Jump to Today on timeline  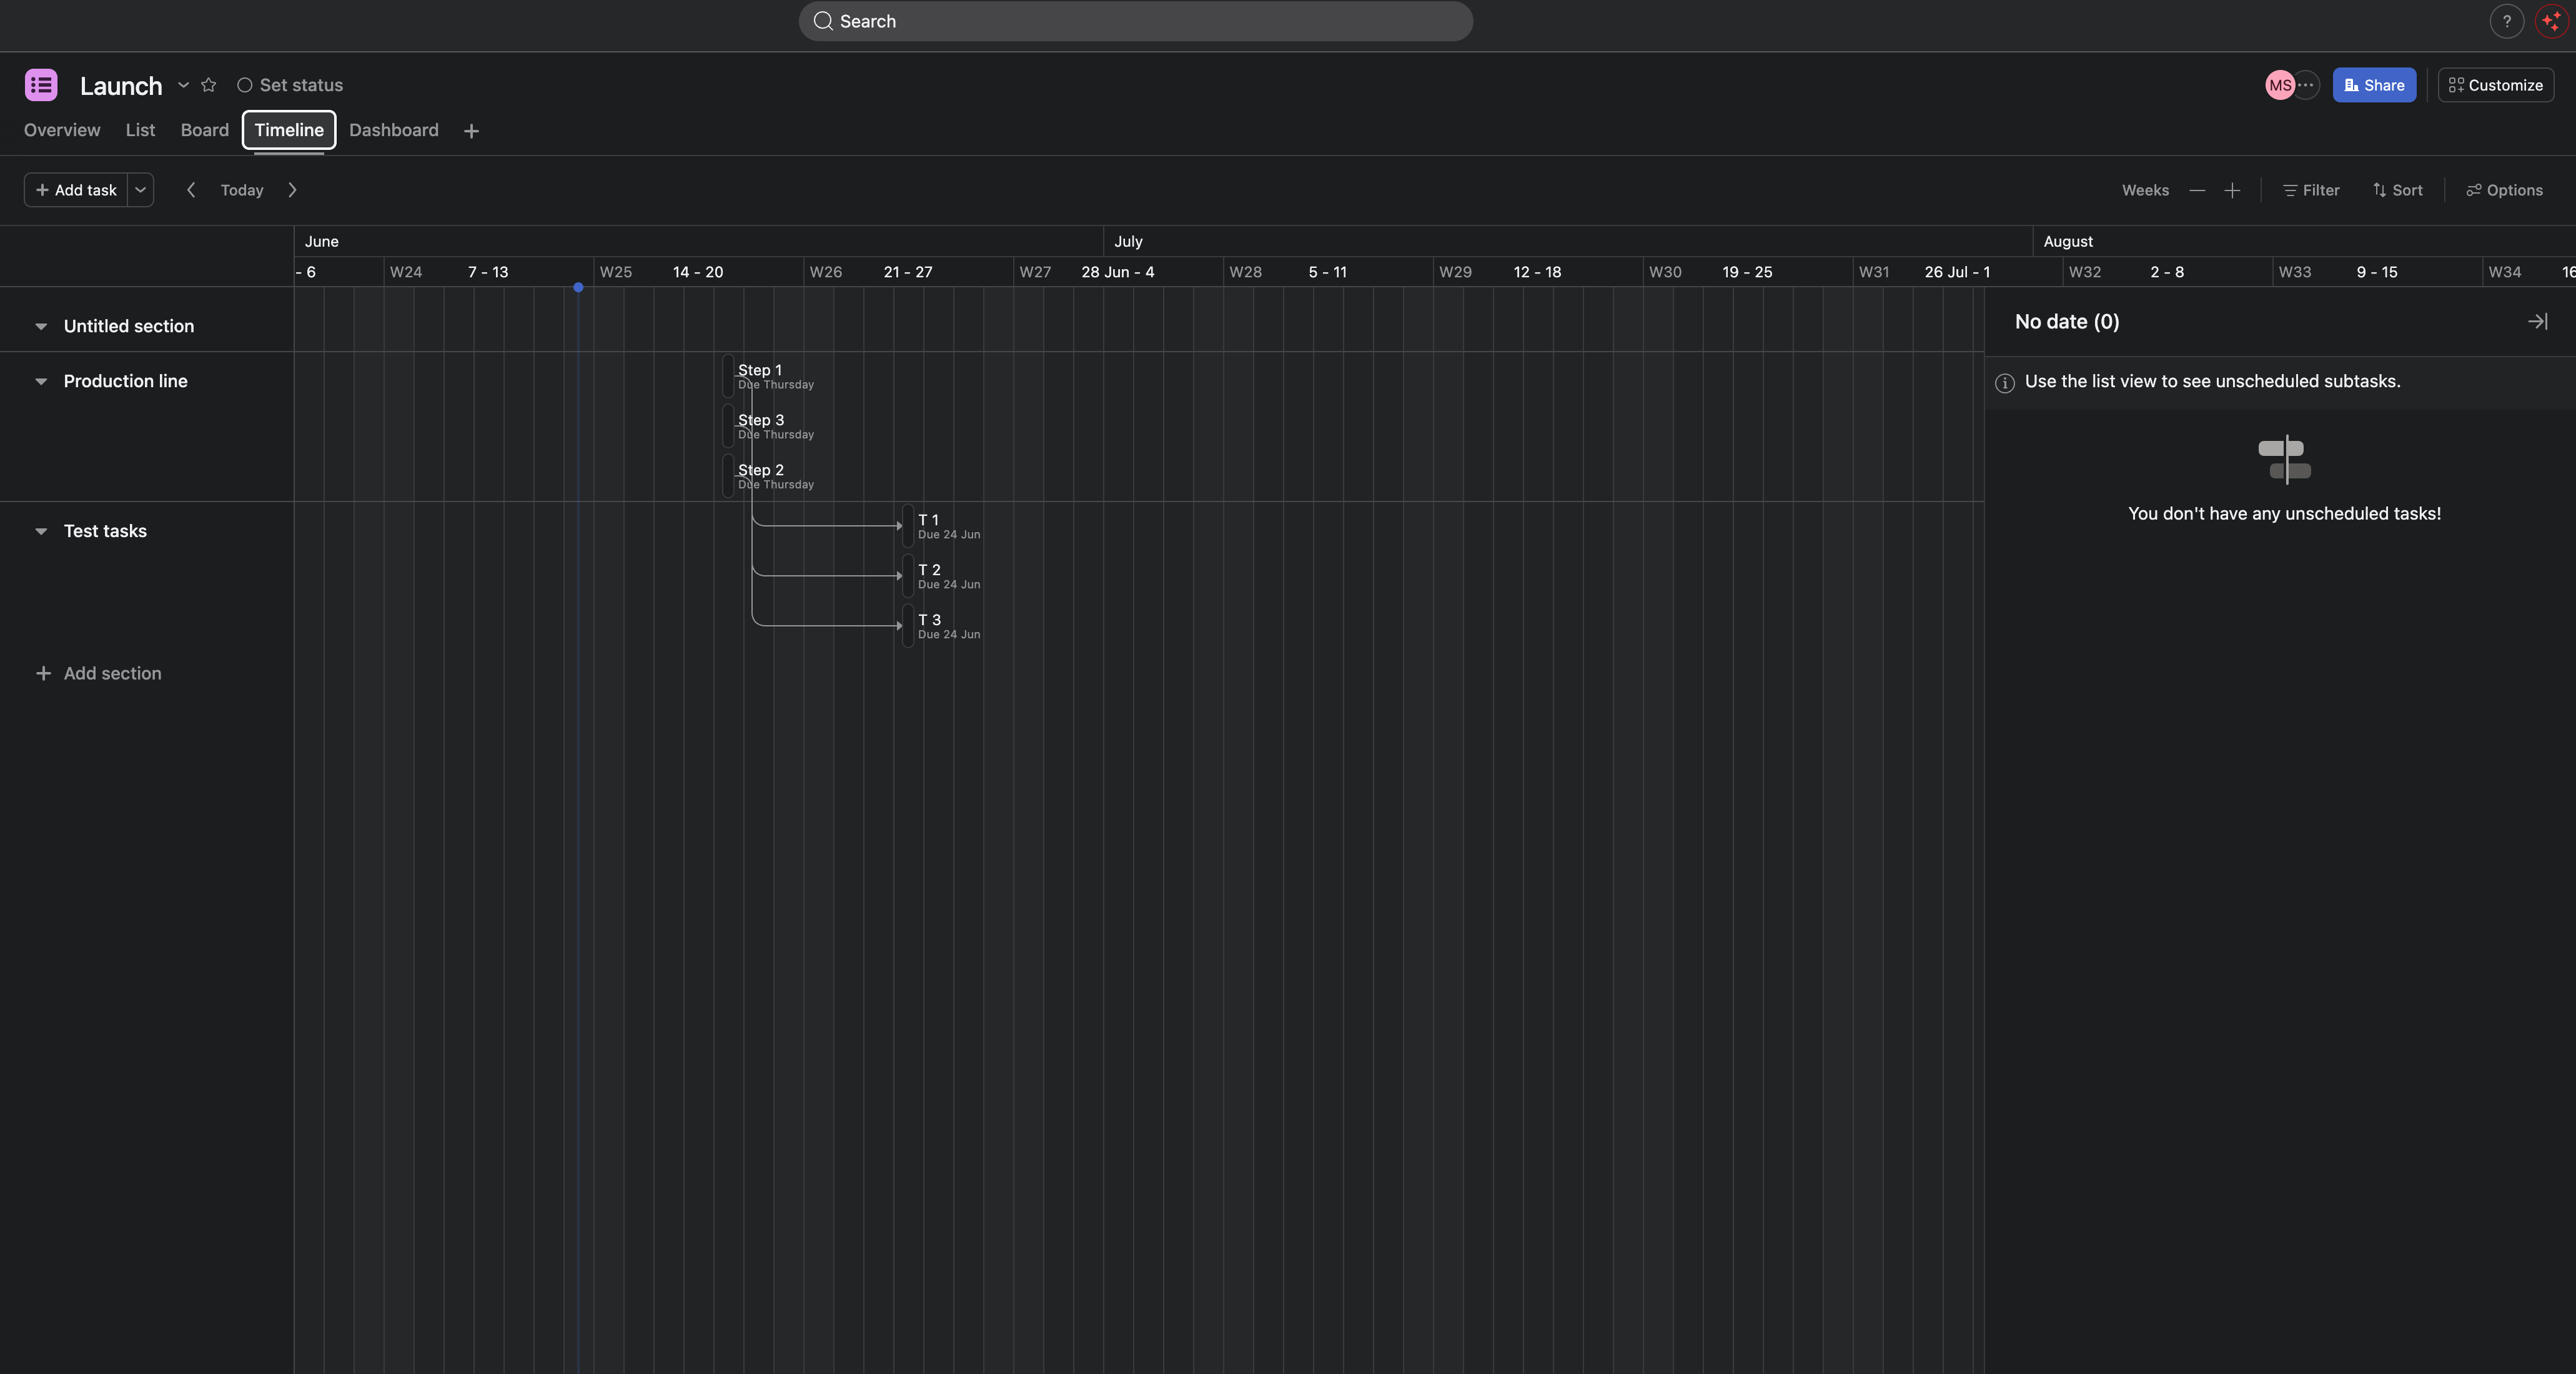click(x=242, y=190)
